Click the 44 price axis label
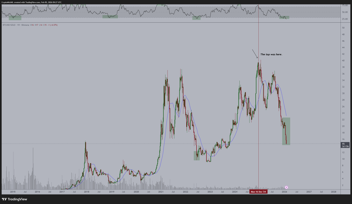 pos(343,47)
